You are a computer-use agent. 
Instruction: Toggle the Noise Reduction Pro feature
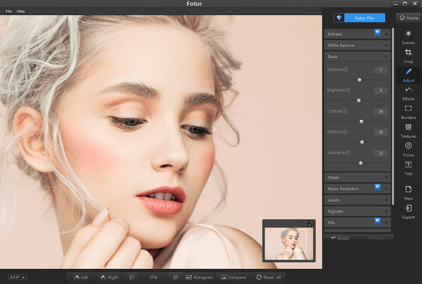(377, 188)
